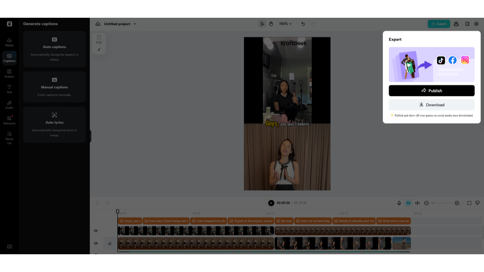Screen dimensions: 484x272
Task: Mute the bottom video track
Action: tap(96, 243)
